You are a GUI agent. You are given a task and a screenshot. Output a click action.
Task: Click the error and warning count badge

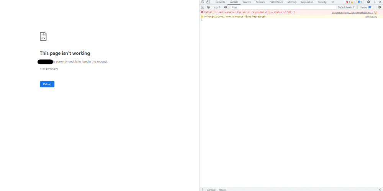coord(350,2)
